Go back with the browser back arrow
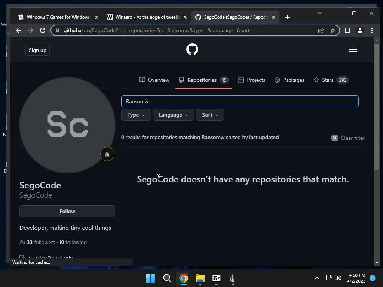This screenshot has width=383, height=287. 19,30
